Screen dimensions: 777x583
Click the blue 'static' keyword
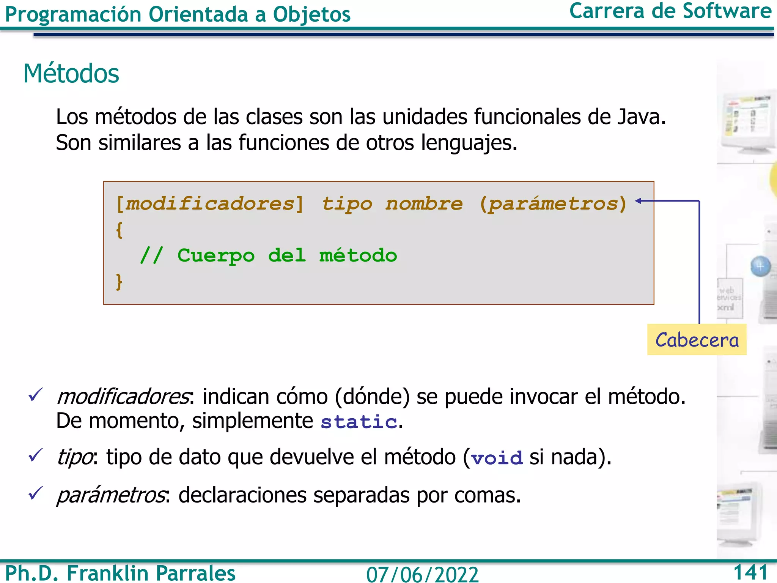point(359,422)
